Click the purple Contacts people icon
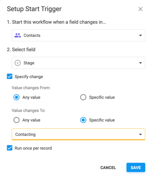151x176 pixels. pyautogui.click(x=18, y=35)
